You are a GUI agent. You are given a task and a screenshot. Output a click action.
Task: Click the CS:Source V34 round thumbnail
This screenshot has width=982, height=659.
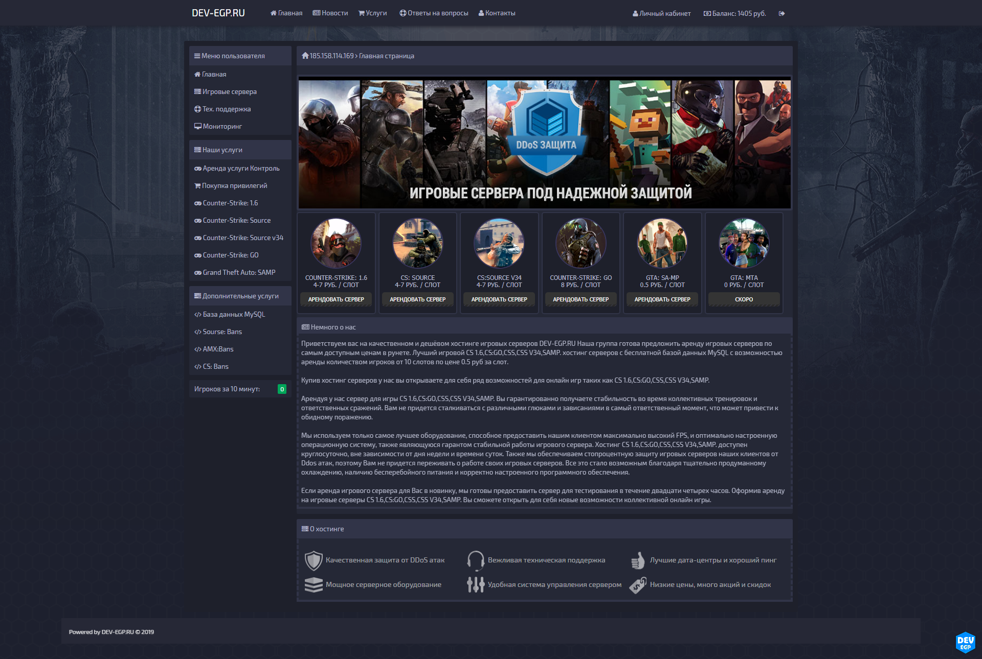[x=499, y=243]
